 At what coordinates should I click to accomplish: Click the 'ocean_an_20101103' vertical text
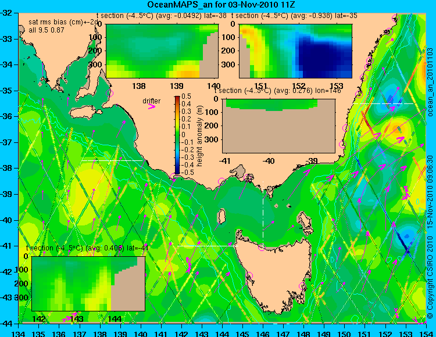click(430, 82)
